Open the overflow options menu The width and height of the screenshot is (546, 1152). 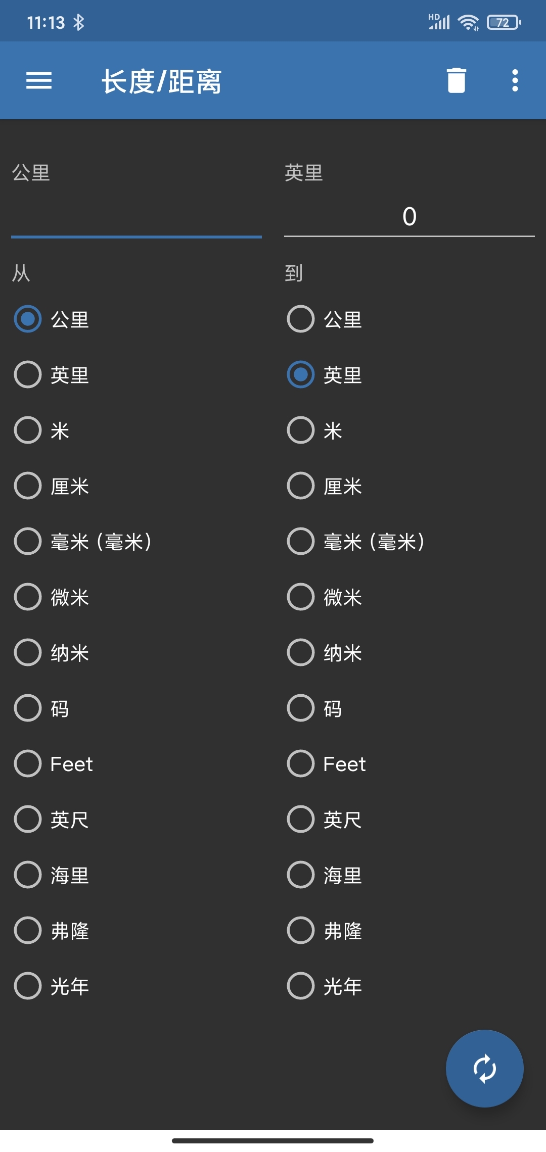[514, 80]
